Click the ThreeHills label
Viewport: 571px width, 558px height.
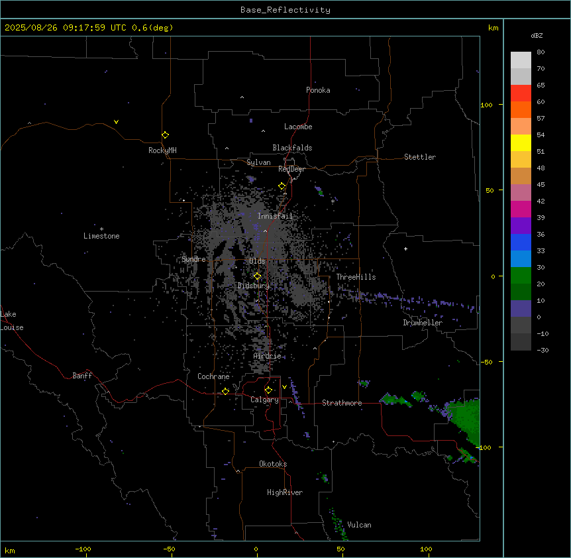click(x=356, y=277)
